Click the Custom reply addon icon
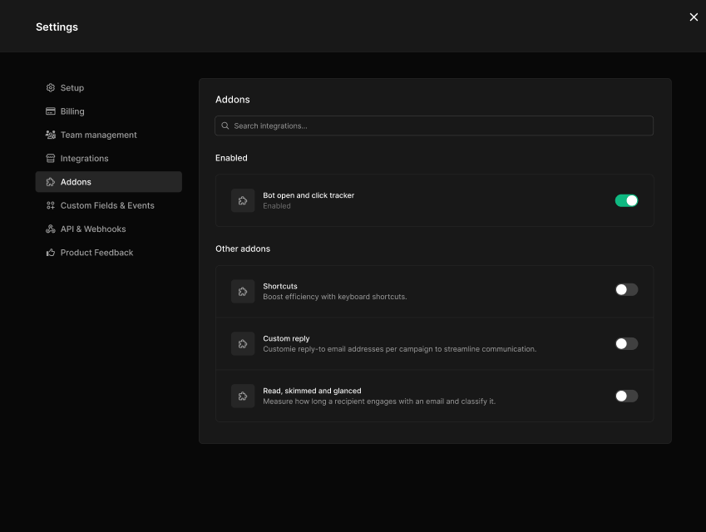The height and width of the screenshot is (532, 706). click(243, 343)
